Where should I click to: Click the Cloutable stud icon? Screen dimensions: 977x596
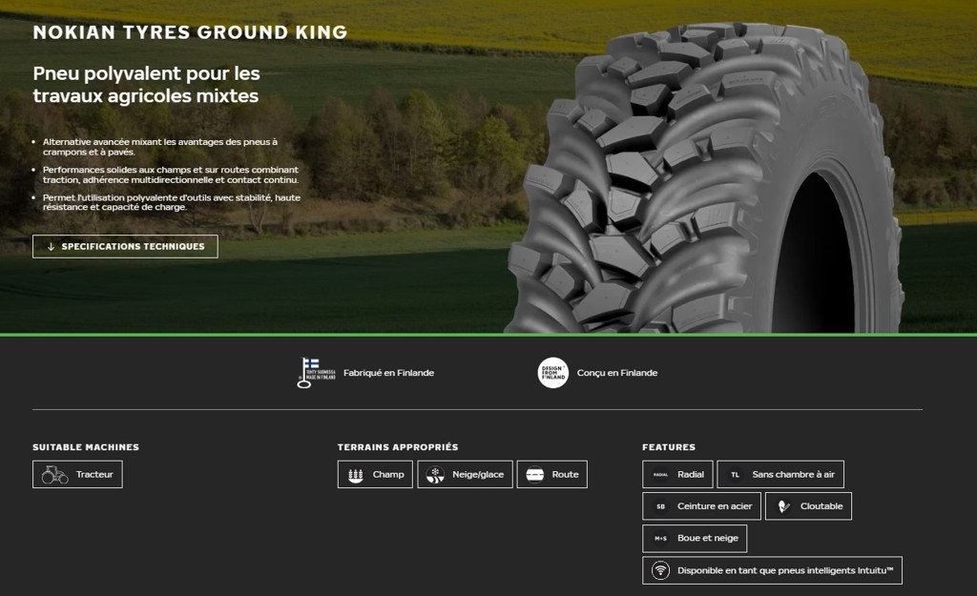[783, 506]
